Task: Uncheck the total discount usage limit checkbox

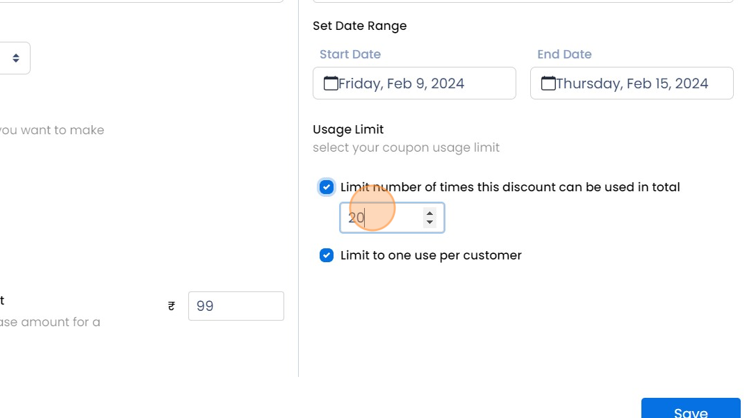Action: click(327, 187)
